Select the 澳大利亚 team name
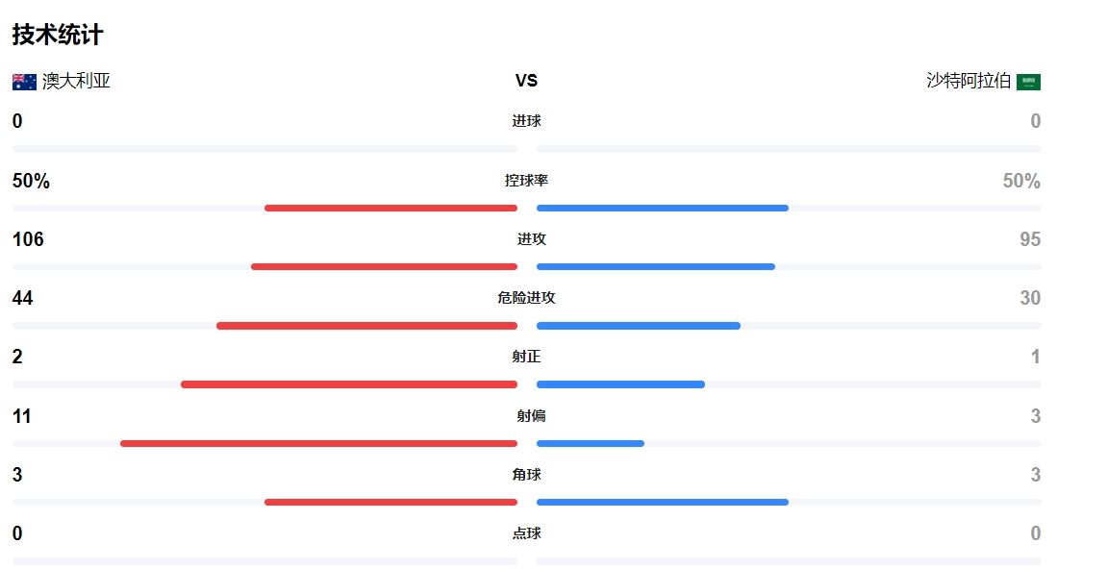Viewport: 1107px width, 569px height. pos(76,81)
